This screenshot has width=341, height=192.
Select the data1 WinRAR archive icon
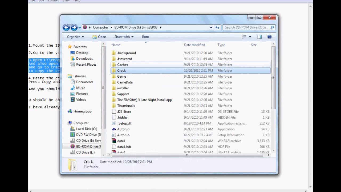click(114, 141)
